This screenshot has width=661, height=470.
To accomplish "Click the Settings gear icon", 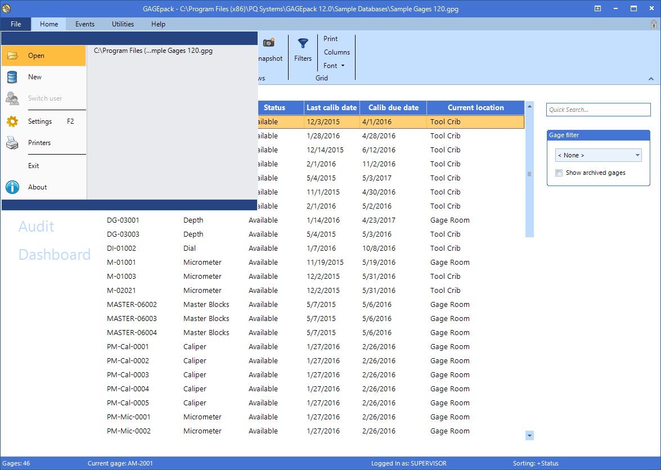I will coord(12,121).
